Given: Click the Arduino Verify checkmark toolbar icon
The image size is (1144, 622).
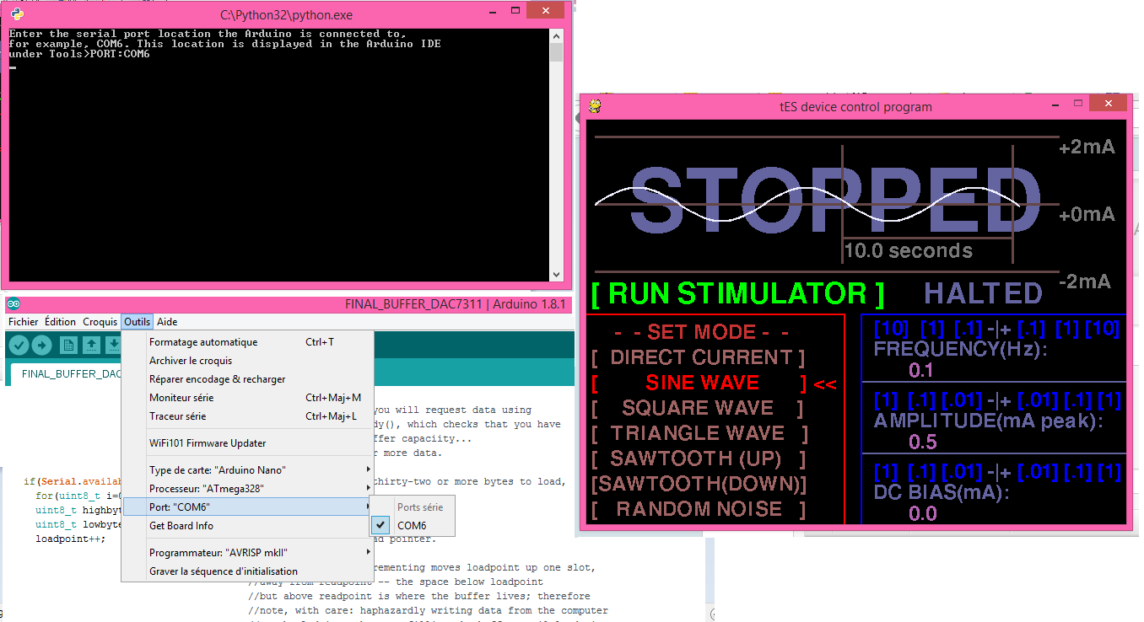Looking at the screenshot, I should click(19, 346).
